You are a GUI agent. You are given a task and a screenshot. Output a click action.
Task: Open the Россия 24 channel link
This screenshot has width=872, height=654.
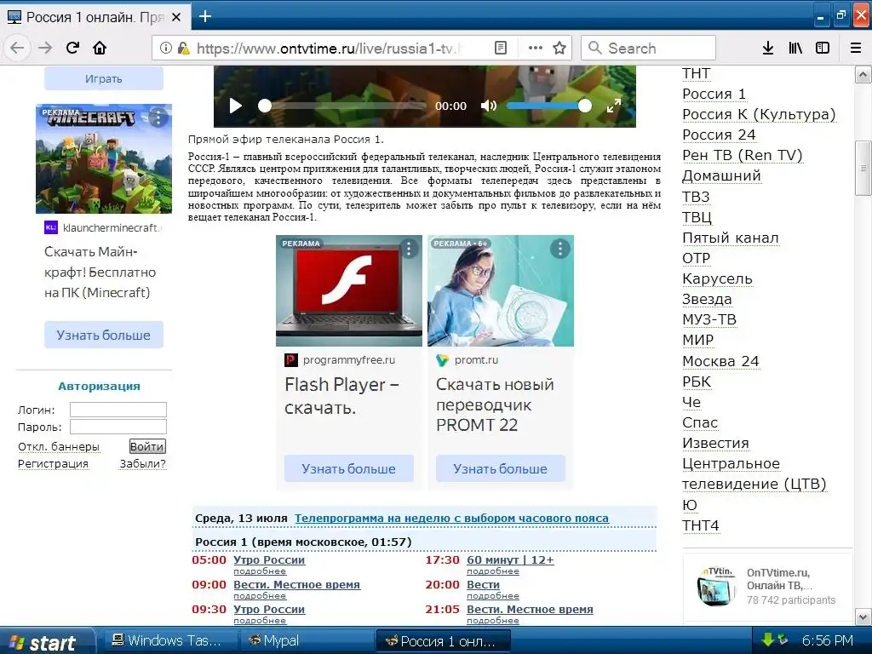click(719, 135)
